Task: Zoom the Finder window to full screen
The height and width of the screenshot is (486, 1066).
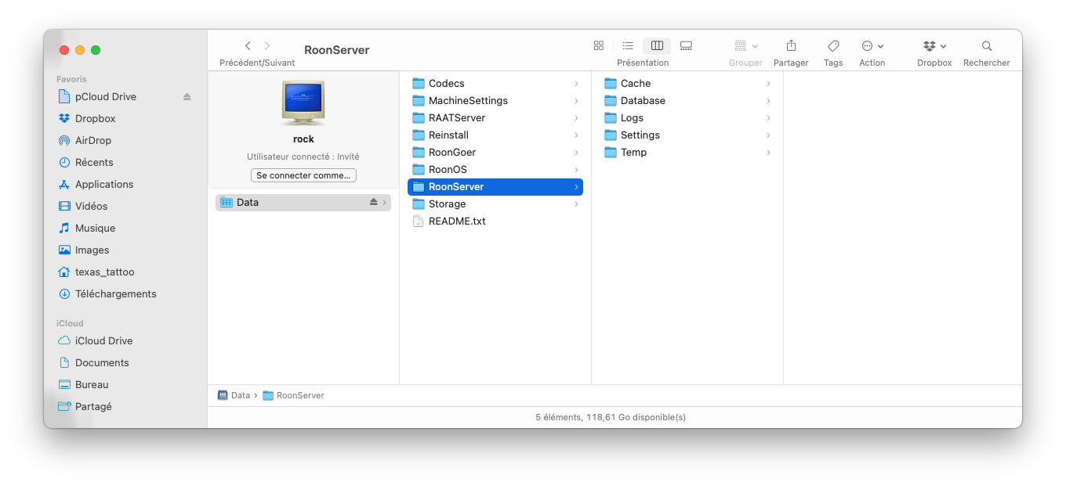Action: pyautogui.click(x=96, y=50)
